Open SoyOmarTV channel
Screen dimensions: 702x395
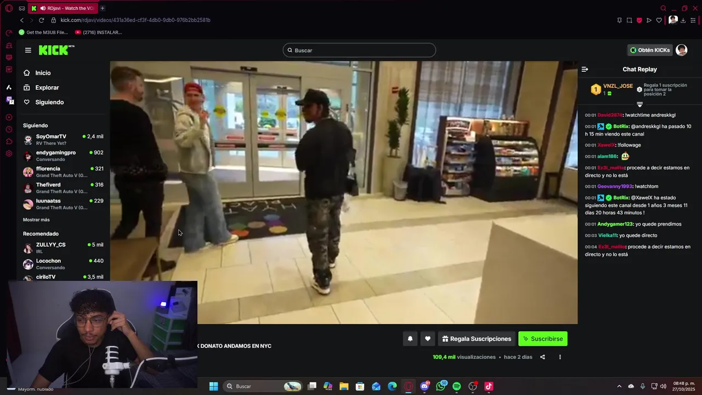[63, 139]
